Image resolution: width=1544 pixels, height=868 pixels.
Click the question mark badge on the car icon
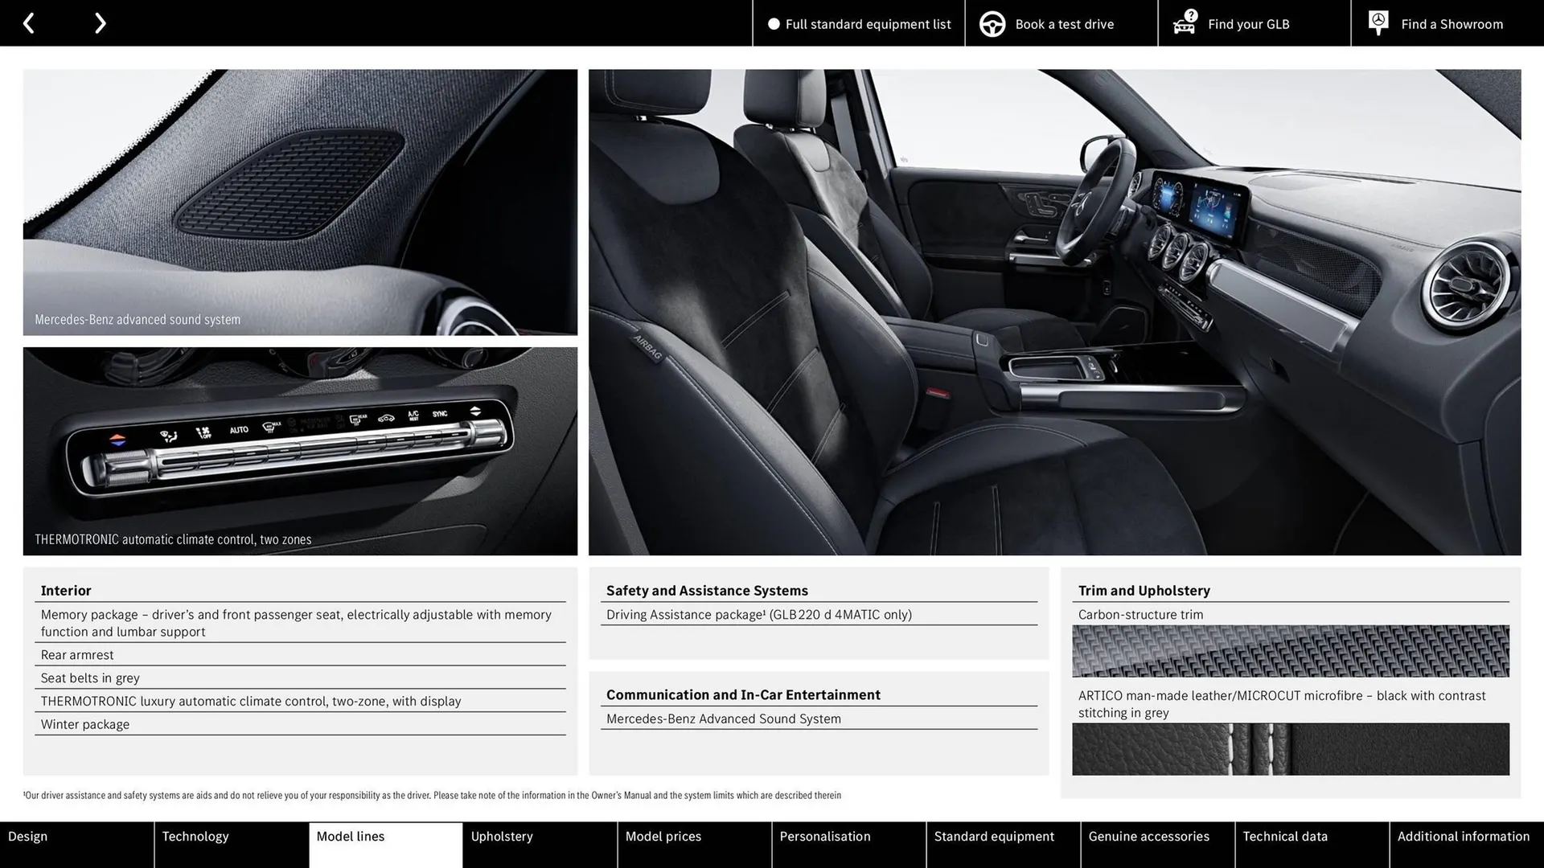tap(1189, 14)
